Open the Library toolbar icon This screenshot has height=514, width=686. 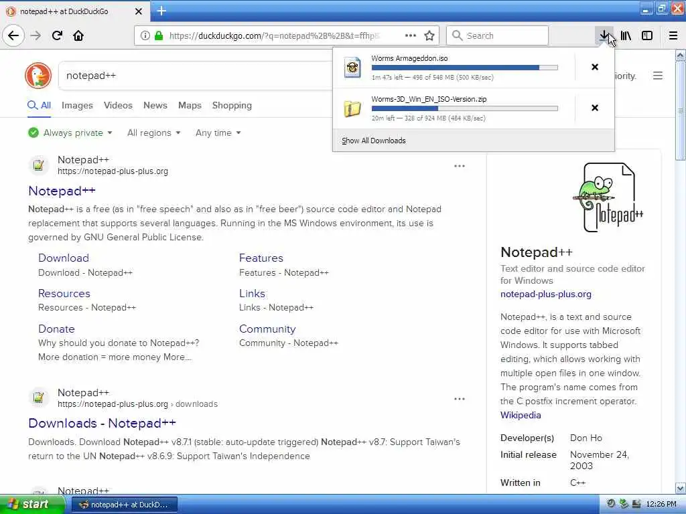point(626,35)
